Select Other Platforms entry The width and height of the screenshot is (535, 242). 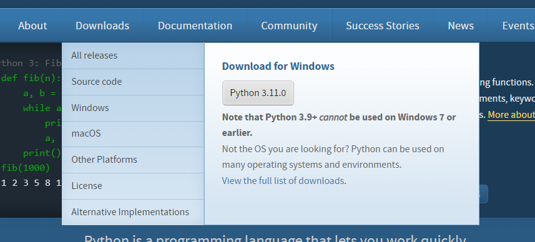tap(133, 160)
